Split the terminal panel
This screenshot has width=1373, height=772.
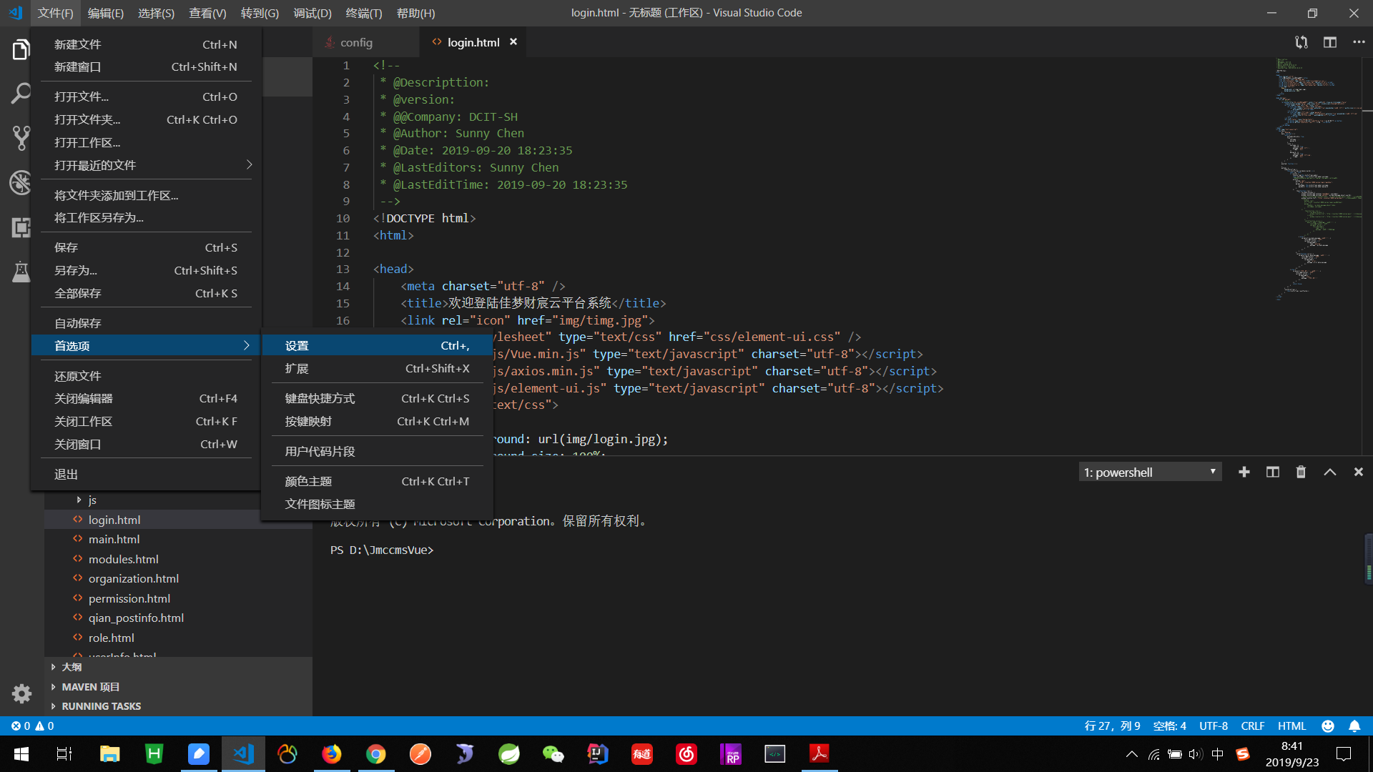[1273, 472]
